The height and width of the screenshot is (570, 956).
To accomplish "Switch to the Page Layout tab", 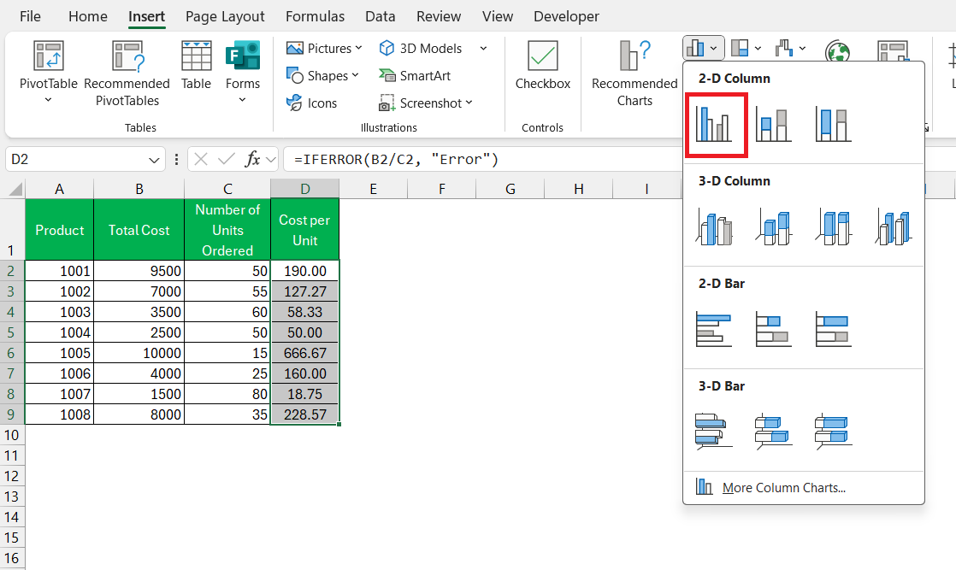I will (x=225, y=16).
